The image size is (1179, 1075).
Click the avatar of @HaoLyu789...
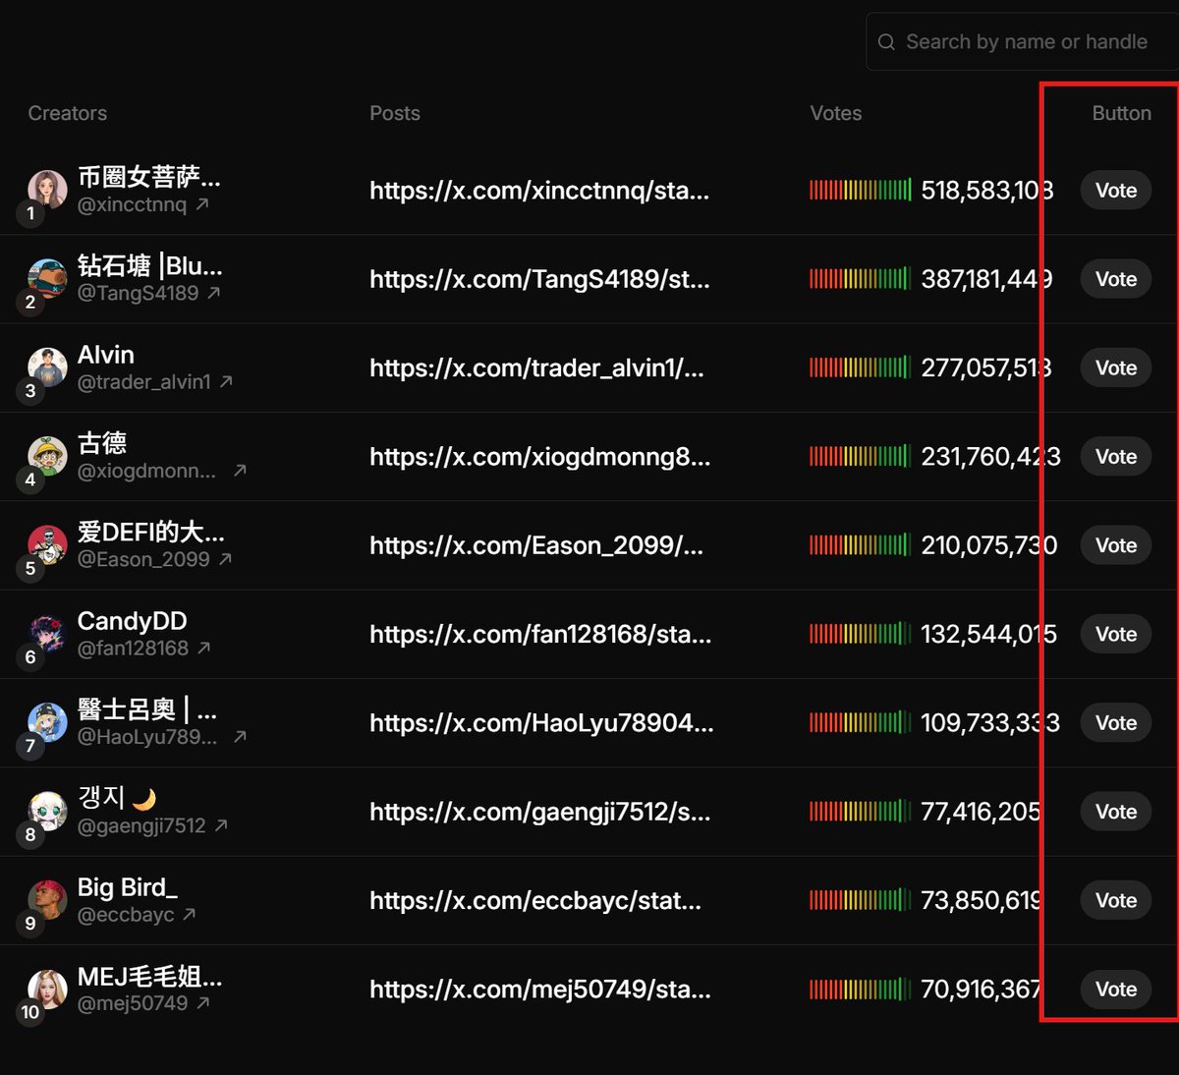click(x=47, y=722)
